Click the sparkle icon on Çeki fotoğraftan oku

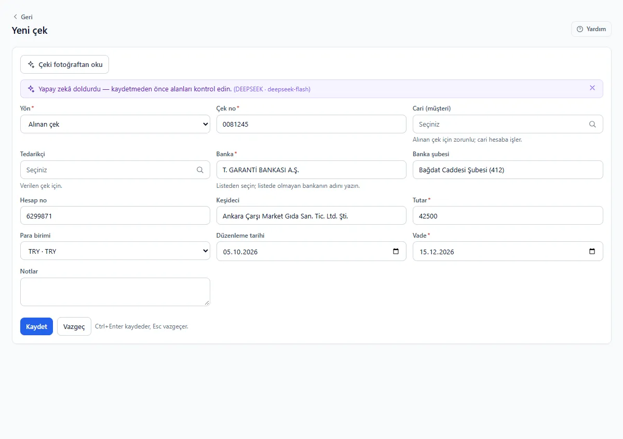click(x=31, y=65)
